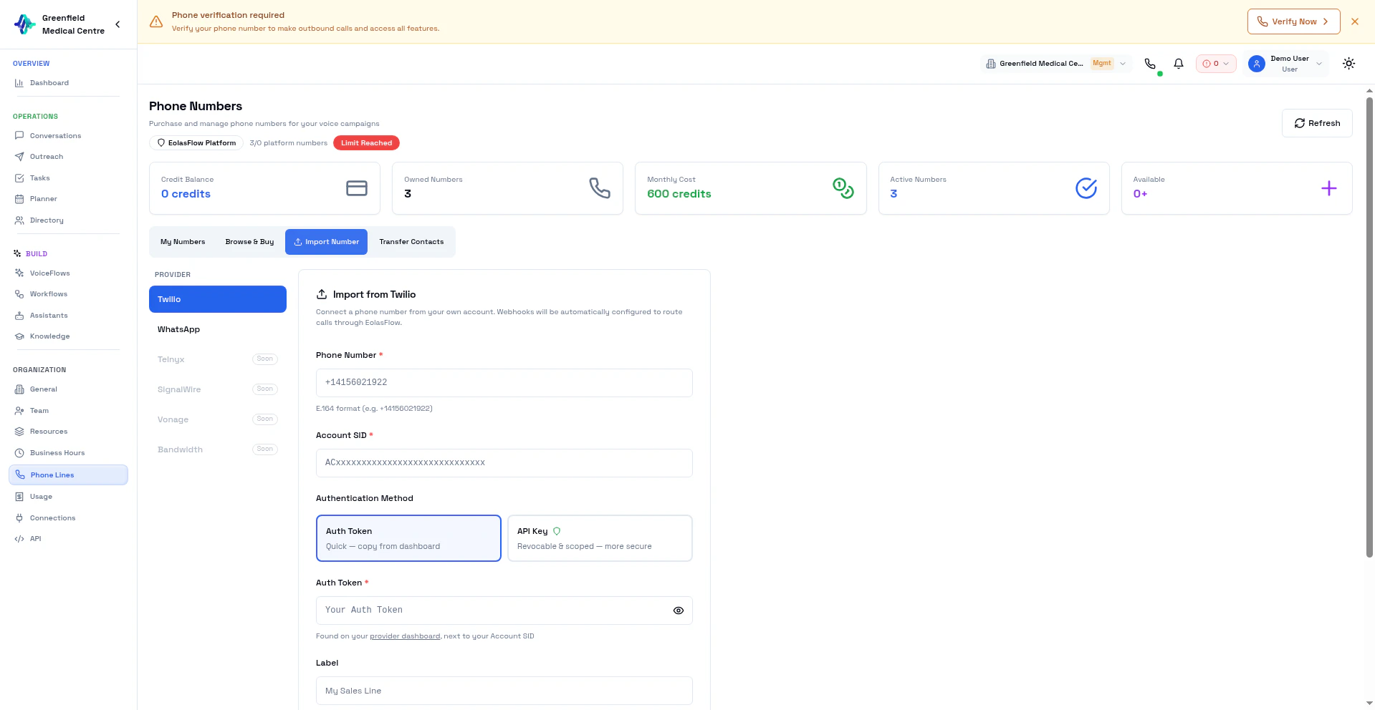Screen dimensions: 1375x710
Task: Click the Monthly Cost card
Action: click(750, 188)
